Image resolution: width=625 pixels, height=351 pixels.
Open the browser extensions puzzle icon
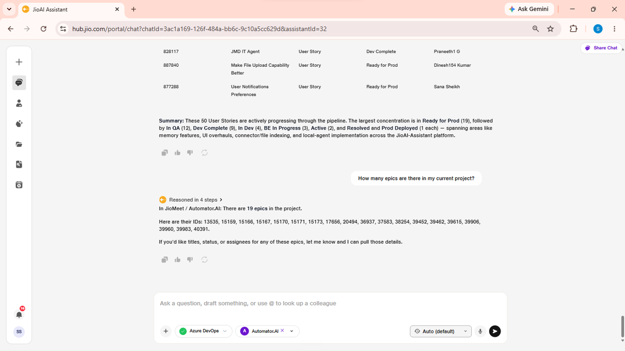coord(573,29)
